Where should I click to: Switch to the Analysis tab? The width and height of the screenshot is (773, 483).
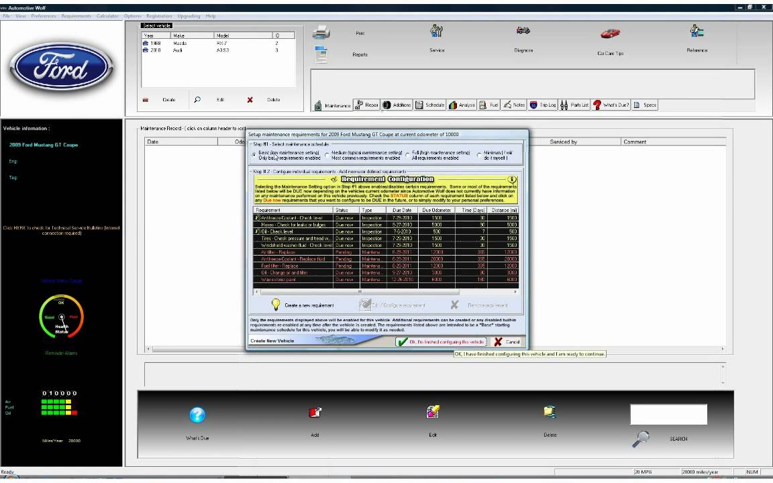[x=462, y=105]
